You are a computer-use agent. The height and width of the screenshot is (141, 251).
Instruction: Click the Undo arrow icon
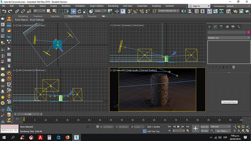[x=4, y=11]
